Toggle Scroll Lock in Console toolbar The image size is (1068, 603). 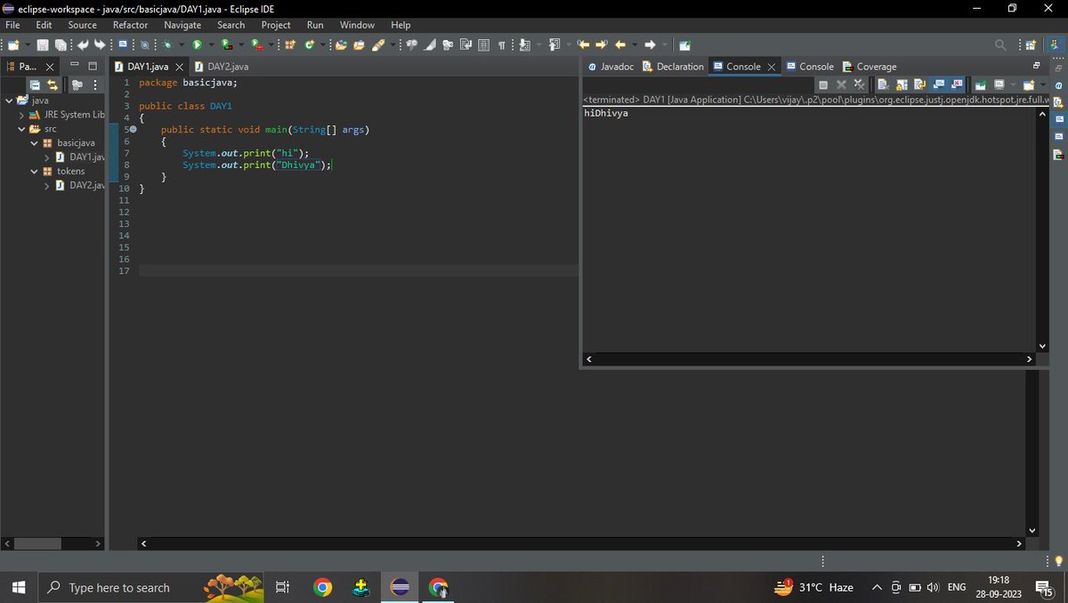901,84
